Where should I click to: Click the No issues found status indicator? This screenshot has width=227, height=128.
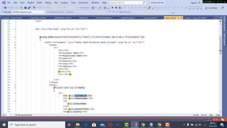pos(23,115)
